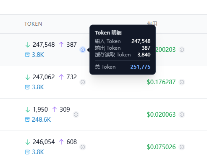Click the cache archive icon in first row
Image resolution: width=207 pixels, height=155 pixels.
click(27, 55)
